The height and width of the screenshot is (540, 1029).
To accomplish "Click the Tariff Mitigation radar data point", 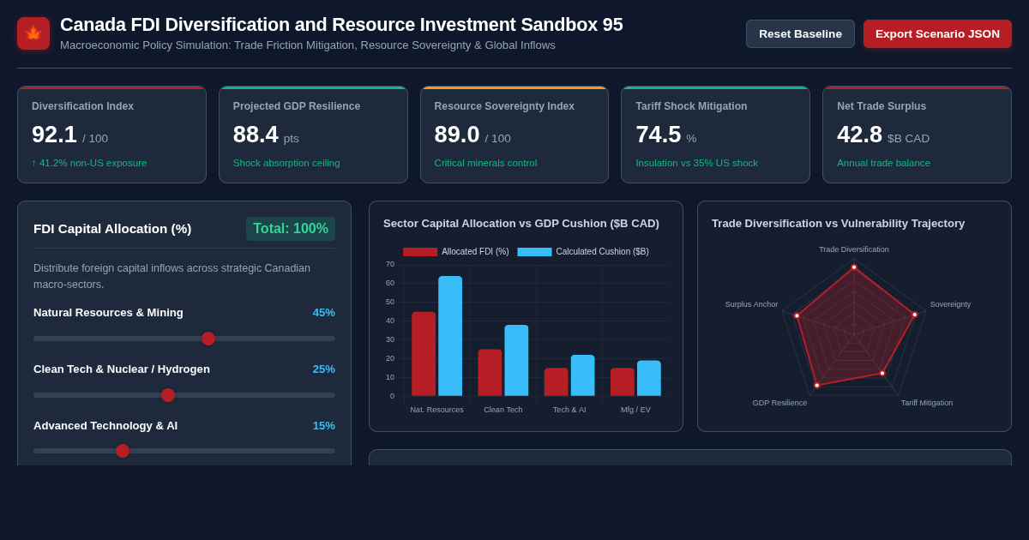I will pyautogui.click(x=882, y=373).
